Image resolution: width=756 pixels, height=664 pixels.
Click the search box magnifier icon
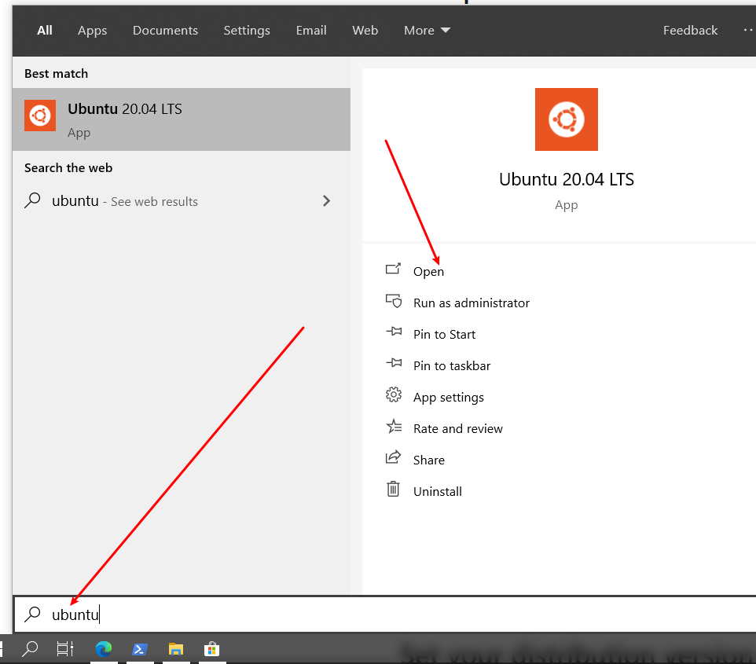[x=32, y=614]
